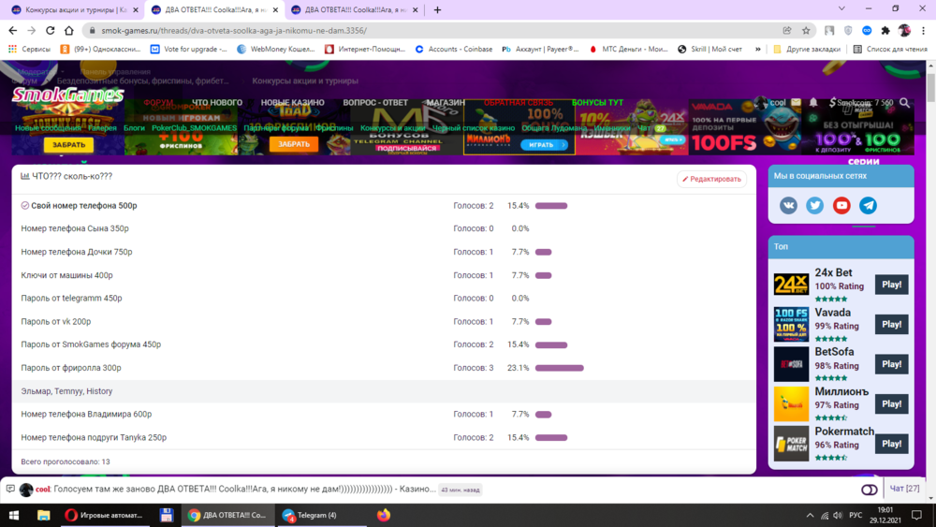
Task: Open the НОВЫЕ КАЗИНО menu
Action: (x=292, y=103)
